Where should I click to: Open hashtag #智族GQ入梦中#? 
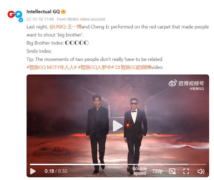(96, 67)
